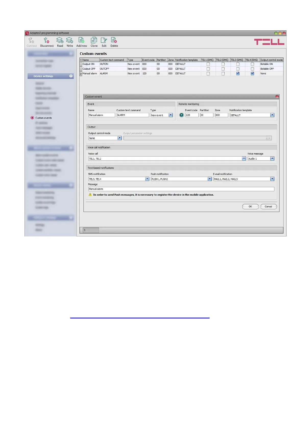Click the Connect toolbar icon
304x430 pixels.
click(31, 40)
